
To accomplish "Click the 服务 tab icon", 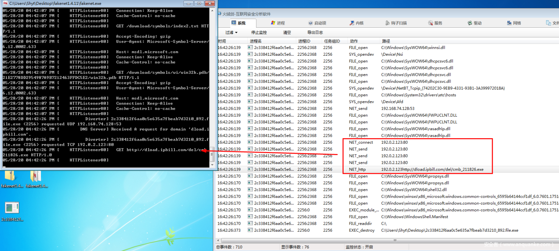I will [431, 23].
